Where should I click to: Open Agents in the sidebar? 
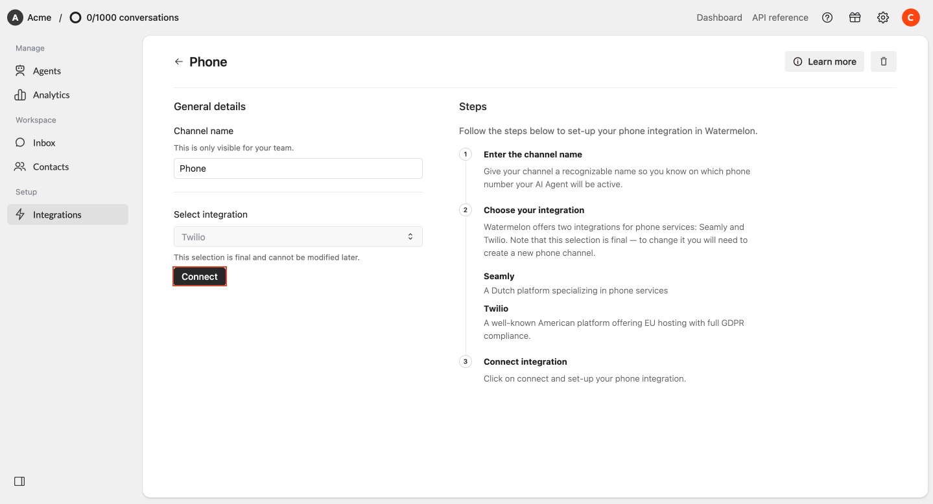(67, 71)
